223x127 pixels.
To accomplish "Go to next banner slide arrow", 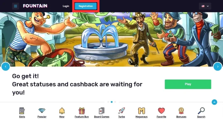I will 218,66.
